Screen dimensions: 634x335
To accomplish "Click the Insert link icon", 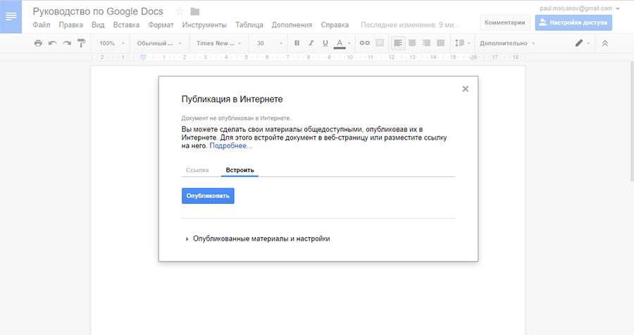I will click(x=365, y=43).
